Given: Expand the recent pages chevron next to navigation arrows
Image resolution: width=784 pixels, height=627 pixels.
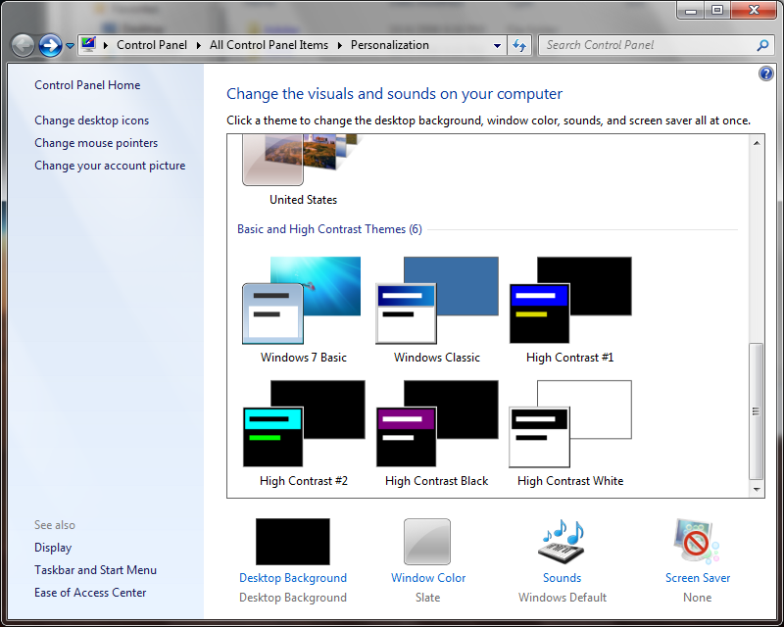Looking at the screenshot, I should (x=68, y=45).
